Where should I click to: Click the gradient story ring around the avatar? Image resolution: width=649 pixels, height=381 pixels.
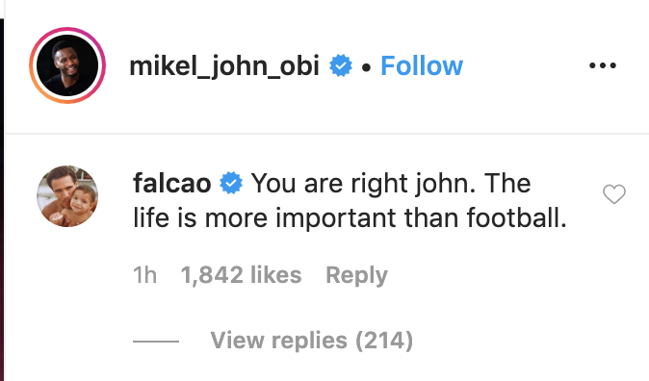67,65
